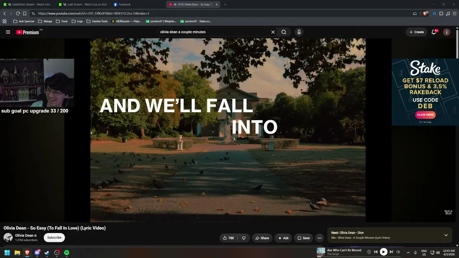Open more actions ellipsis under video
459x258 pixels.
pos(319,238)
